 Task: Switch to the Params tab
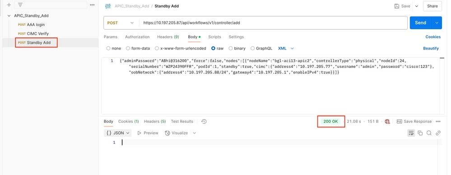pos(111,37)
